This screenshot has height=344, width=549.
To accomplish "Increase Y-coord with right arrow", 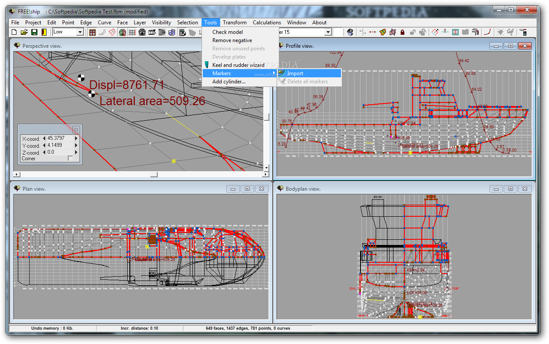I will tap(76, 146).
